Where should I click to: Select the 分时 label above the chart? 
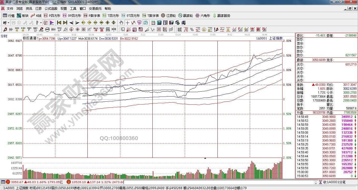[4, 36]
